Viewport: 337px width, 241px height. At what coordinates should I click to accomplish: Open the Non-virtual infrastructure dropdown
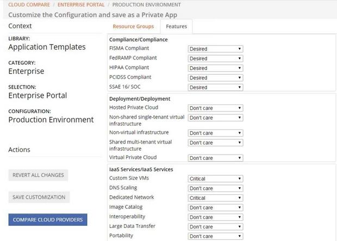click(215, 133)
